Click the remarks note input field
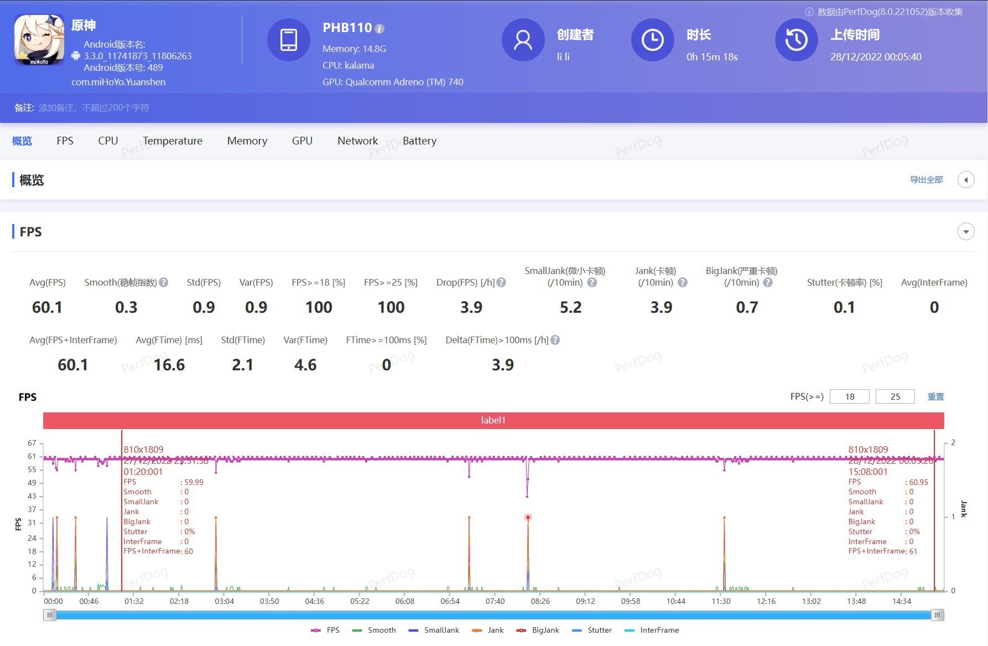The image size is (988, 646). coord(94,107)
